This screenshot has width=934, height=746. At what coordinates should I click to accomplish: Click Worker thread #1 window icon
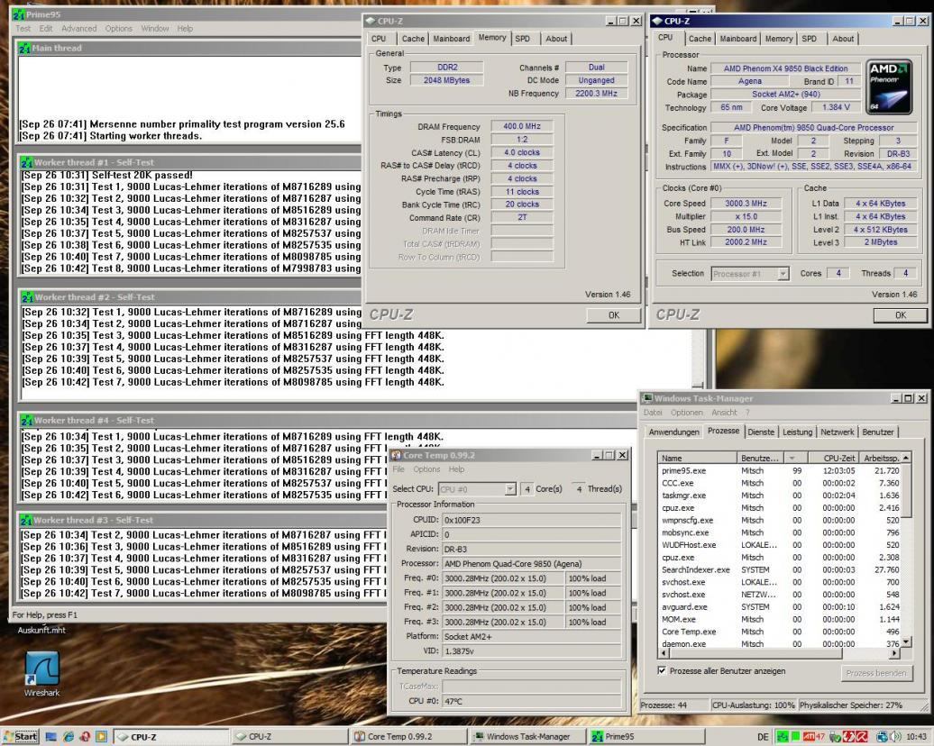[26, 162]
